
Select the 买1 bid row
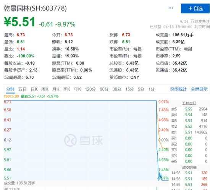tap(189, 138)
